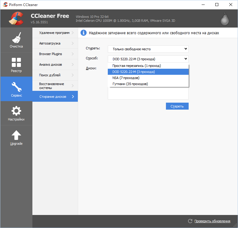
Task: Click the CCleaner logo in header
Action: coord(16,18)
